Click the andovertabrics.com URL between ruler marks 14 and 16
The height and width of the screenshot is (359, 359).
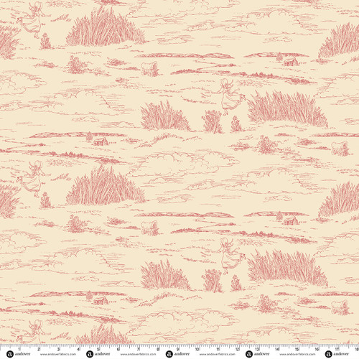point(297,354)
